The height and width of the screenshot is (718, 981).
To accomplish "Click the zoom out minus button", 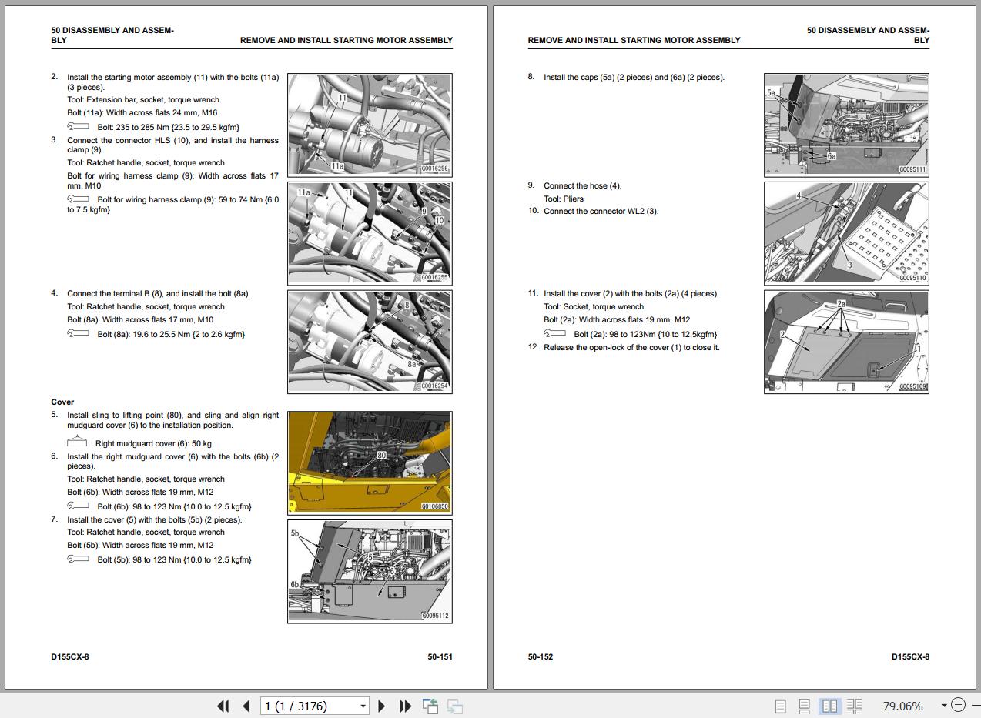I will tap(958, 705).
